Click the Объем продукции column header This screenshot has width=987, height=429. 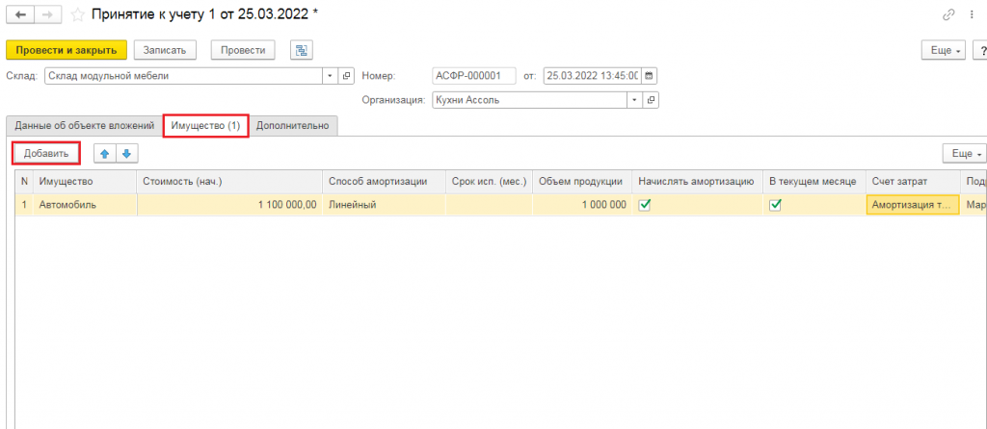pos(582,182)
